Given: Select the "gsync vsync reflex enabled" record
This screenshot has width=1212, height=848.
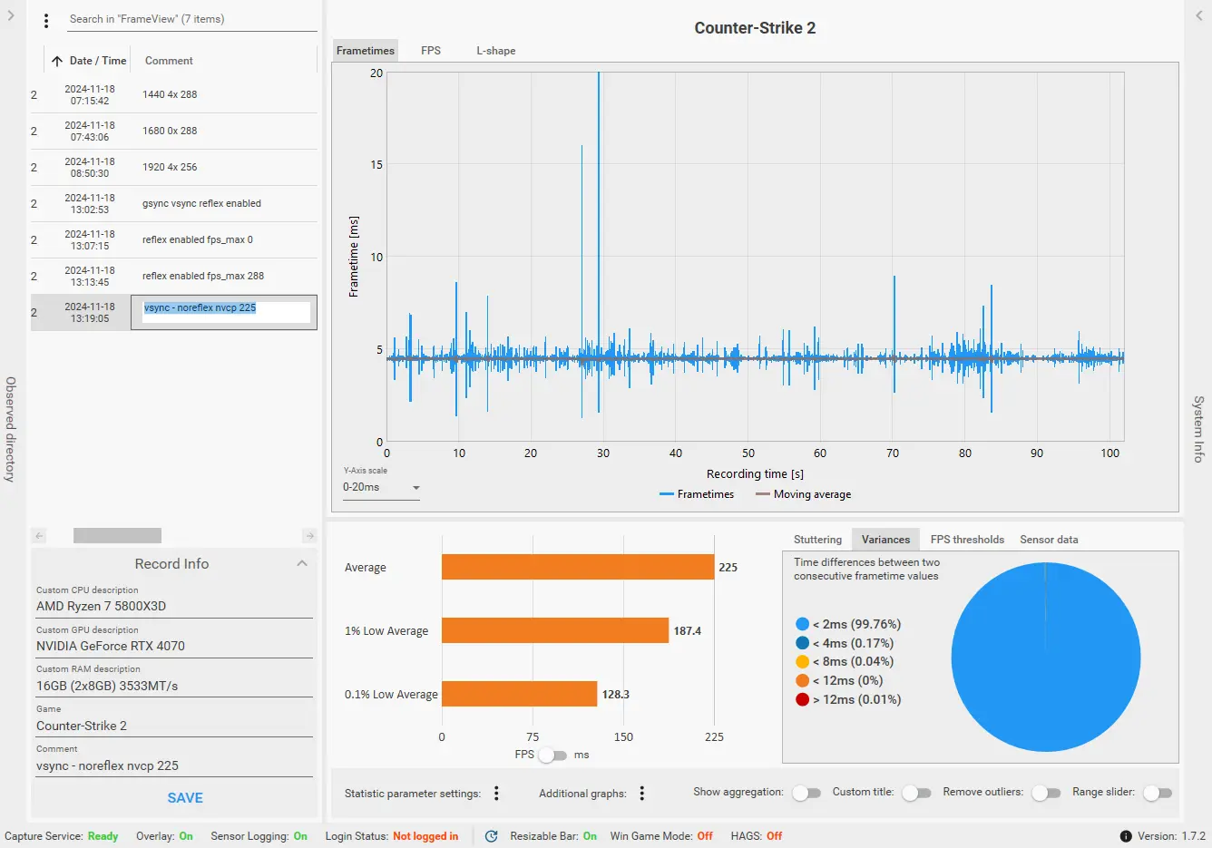Looking at the screenshot, I should tap(174, 203).
